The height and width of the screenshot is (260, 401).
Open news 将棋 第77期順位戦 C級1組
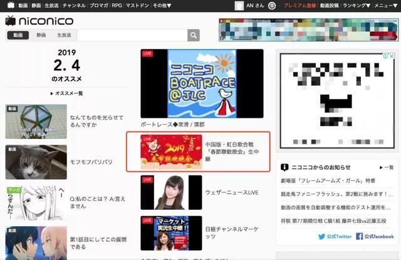(333, 221)
